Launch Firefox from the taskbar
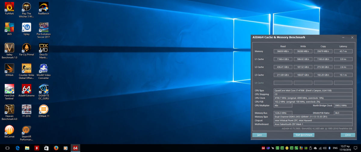The image size is (361, 152). [x=56, y=148]
